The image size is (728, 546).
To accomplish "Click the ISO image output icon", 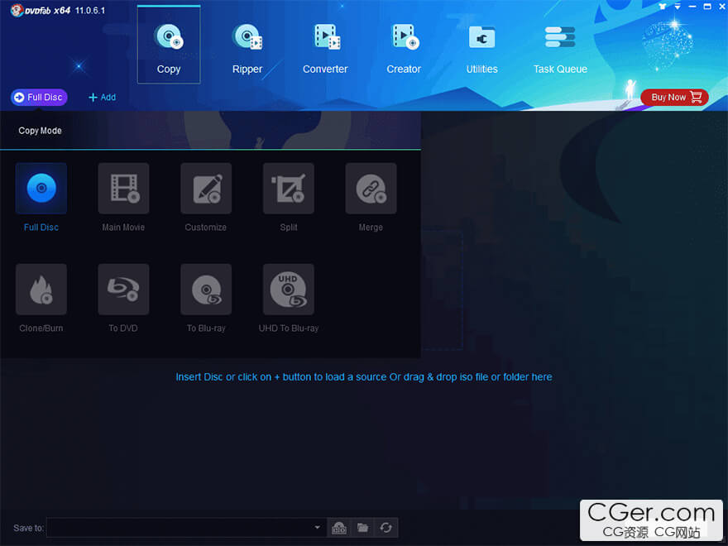I will pos(339,528).
